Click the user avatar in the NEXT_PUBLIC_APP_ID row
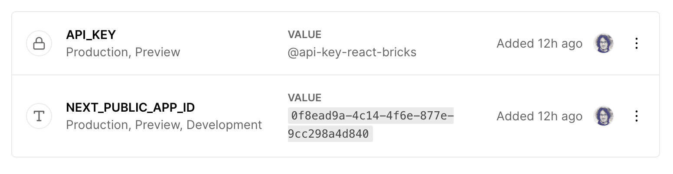The height and width of the screenshot is (174, 673). (603, 116)
